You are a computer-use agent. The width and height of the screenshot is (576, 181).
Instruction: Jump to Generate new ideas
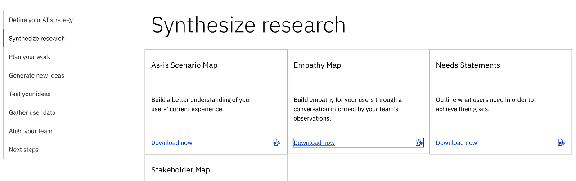36,75
